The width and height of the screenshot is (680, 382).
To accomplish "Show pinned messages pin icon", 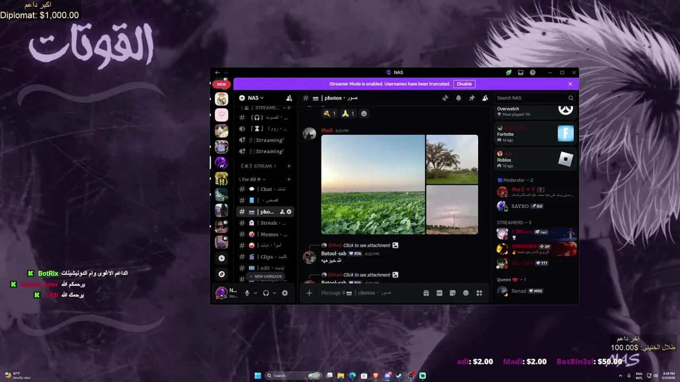I will click(x=472, y=98).
